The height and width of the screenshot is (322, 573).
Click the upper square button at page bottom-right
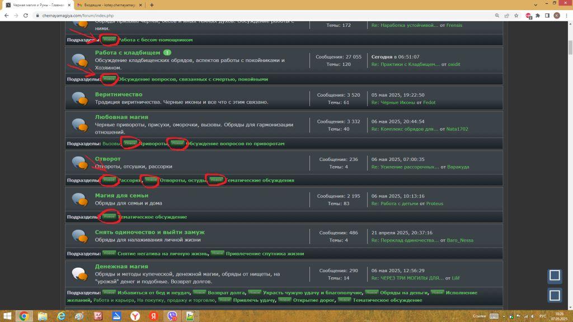555,275
